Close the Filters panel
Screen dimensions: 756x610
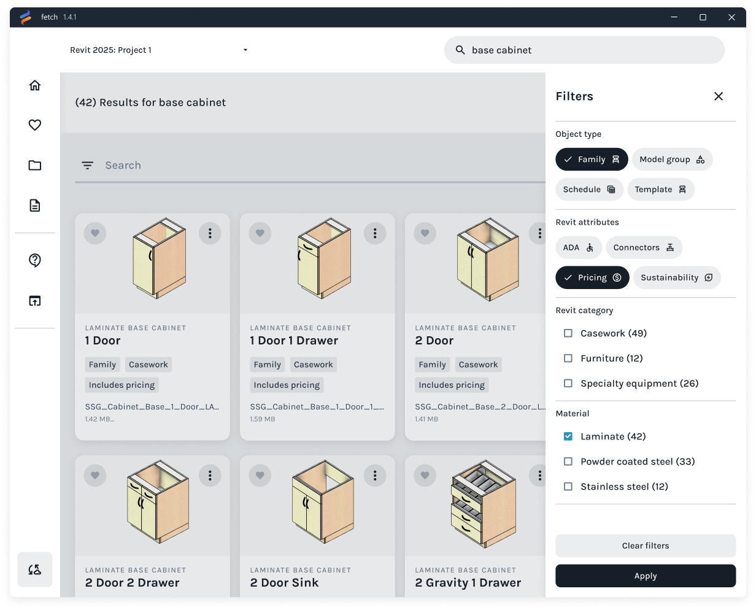click(x=719, y=96)
